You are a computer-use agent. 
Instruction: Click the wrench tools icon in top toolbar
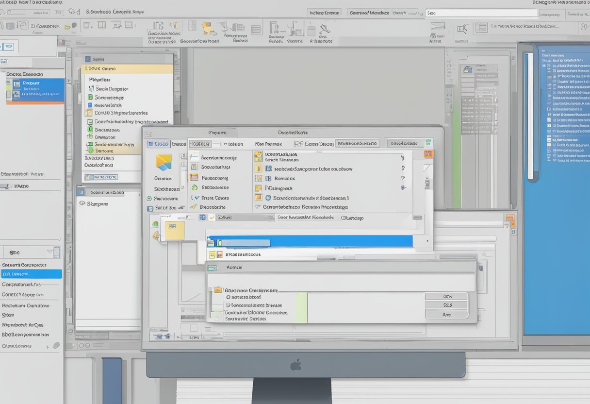pos(324,28)
